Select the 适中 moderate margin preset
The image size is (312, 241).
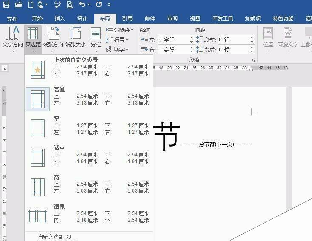click(89, 157)
